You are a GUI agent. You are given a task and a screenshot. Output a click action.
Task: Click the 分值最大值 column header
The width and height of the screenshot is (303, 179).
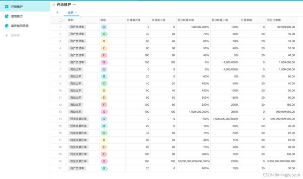coord(138,20)
